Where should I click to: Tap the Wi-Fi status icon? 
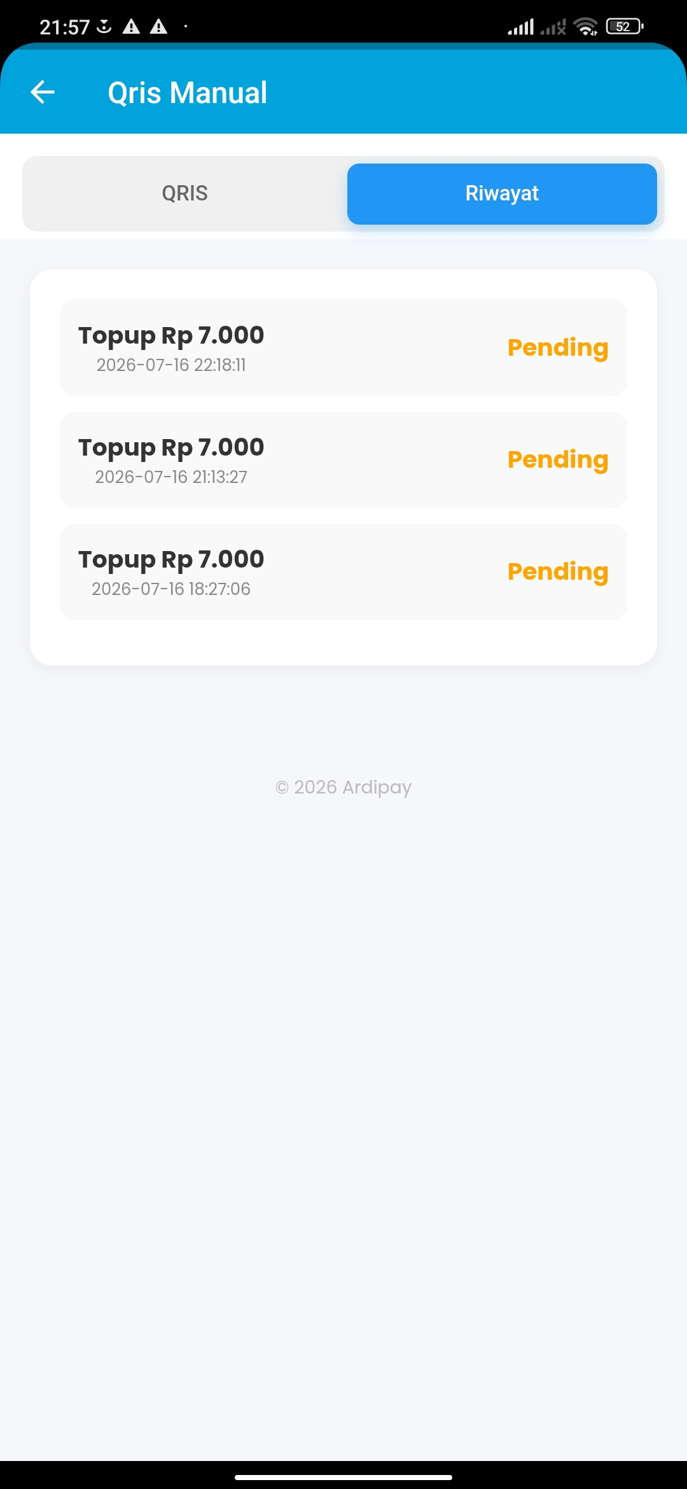(x=585, y=27)
